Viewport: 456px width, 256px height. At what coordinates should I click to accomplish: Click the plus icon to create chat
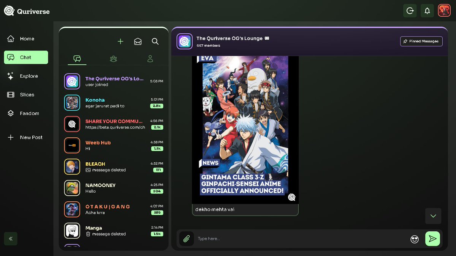pos(120,41)
